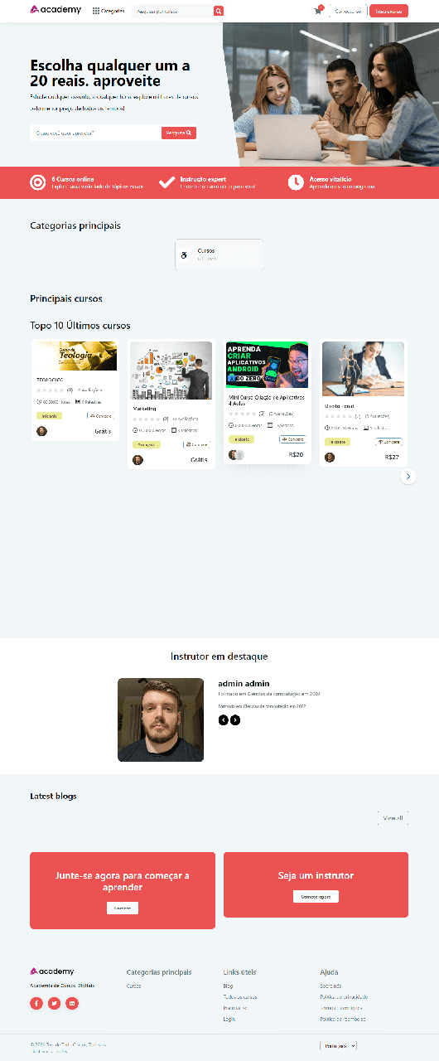Focus the hero course search field
Screen dimensions: 439x1061
click(x=95, y=133)
